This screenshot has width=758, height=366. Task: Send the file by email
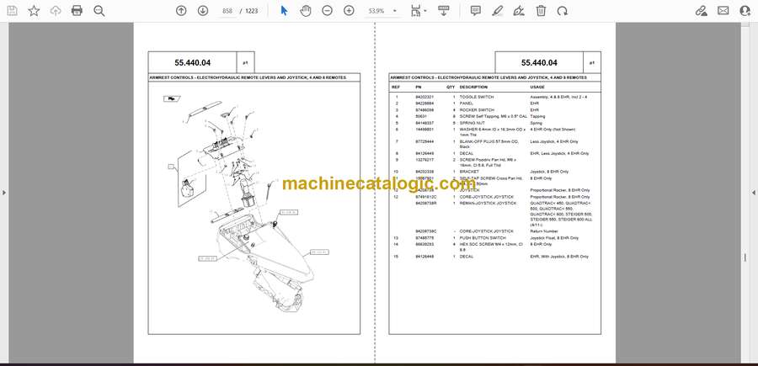tap(723, 11)
